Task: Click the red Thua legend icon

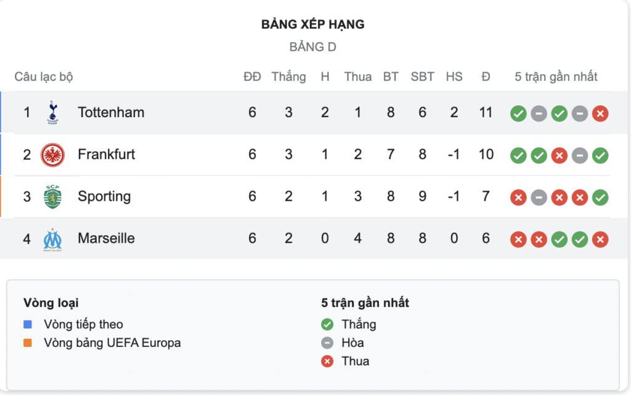Action: click(327, 361)
